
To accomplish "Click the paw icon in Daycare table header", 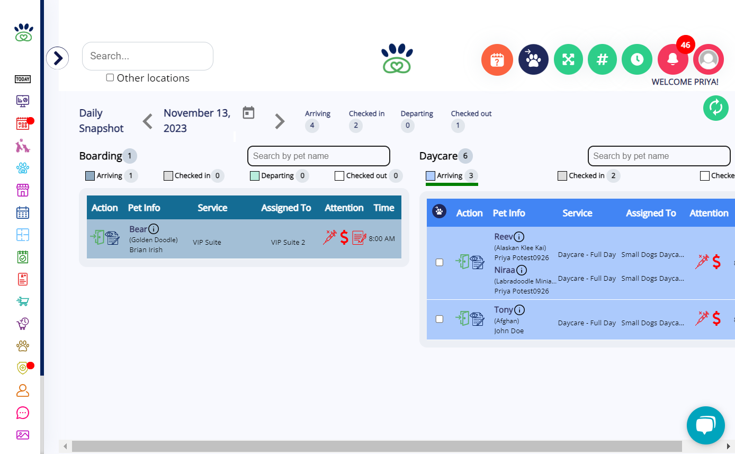I will (x=439, y=211).
